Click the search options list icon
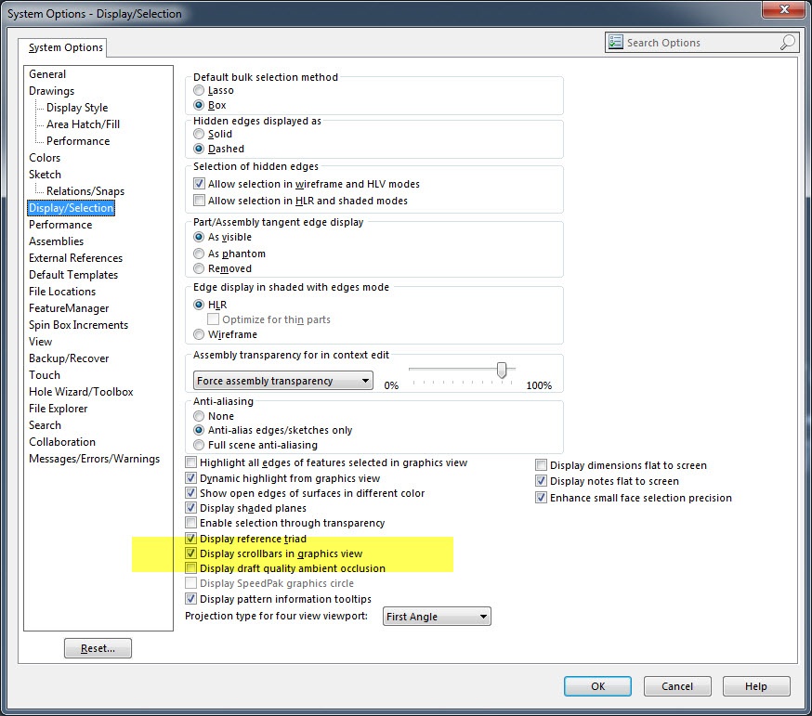Image resolution: width=812 pixels, height=716 pixels. pyautogui.click(x=615, y=42)
